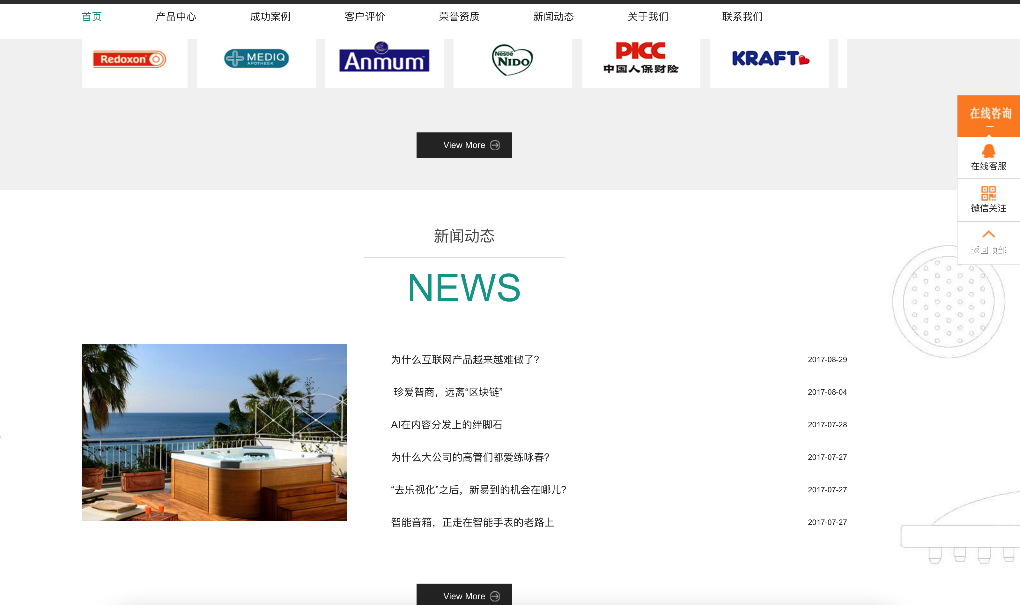The width and height of the screenshot is (1020, 605).
Task: Click the 新闻动态 section heading
Action: pos(464,236)
